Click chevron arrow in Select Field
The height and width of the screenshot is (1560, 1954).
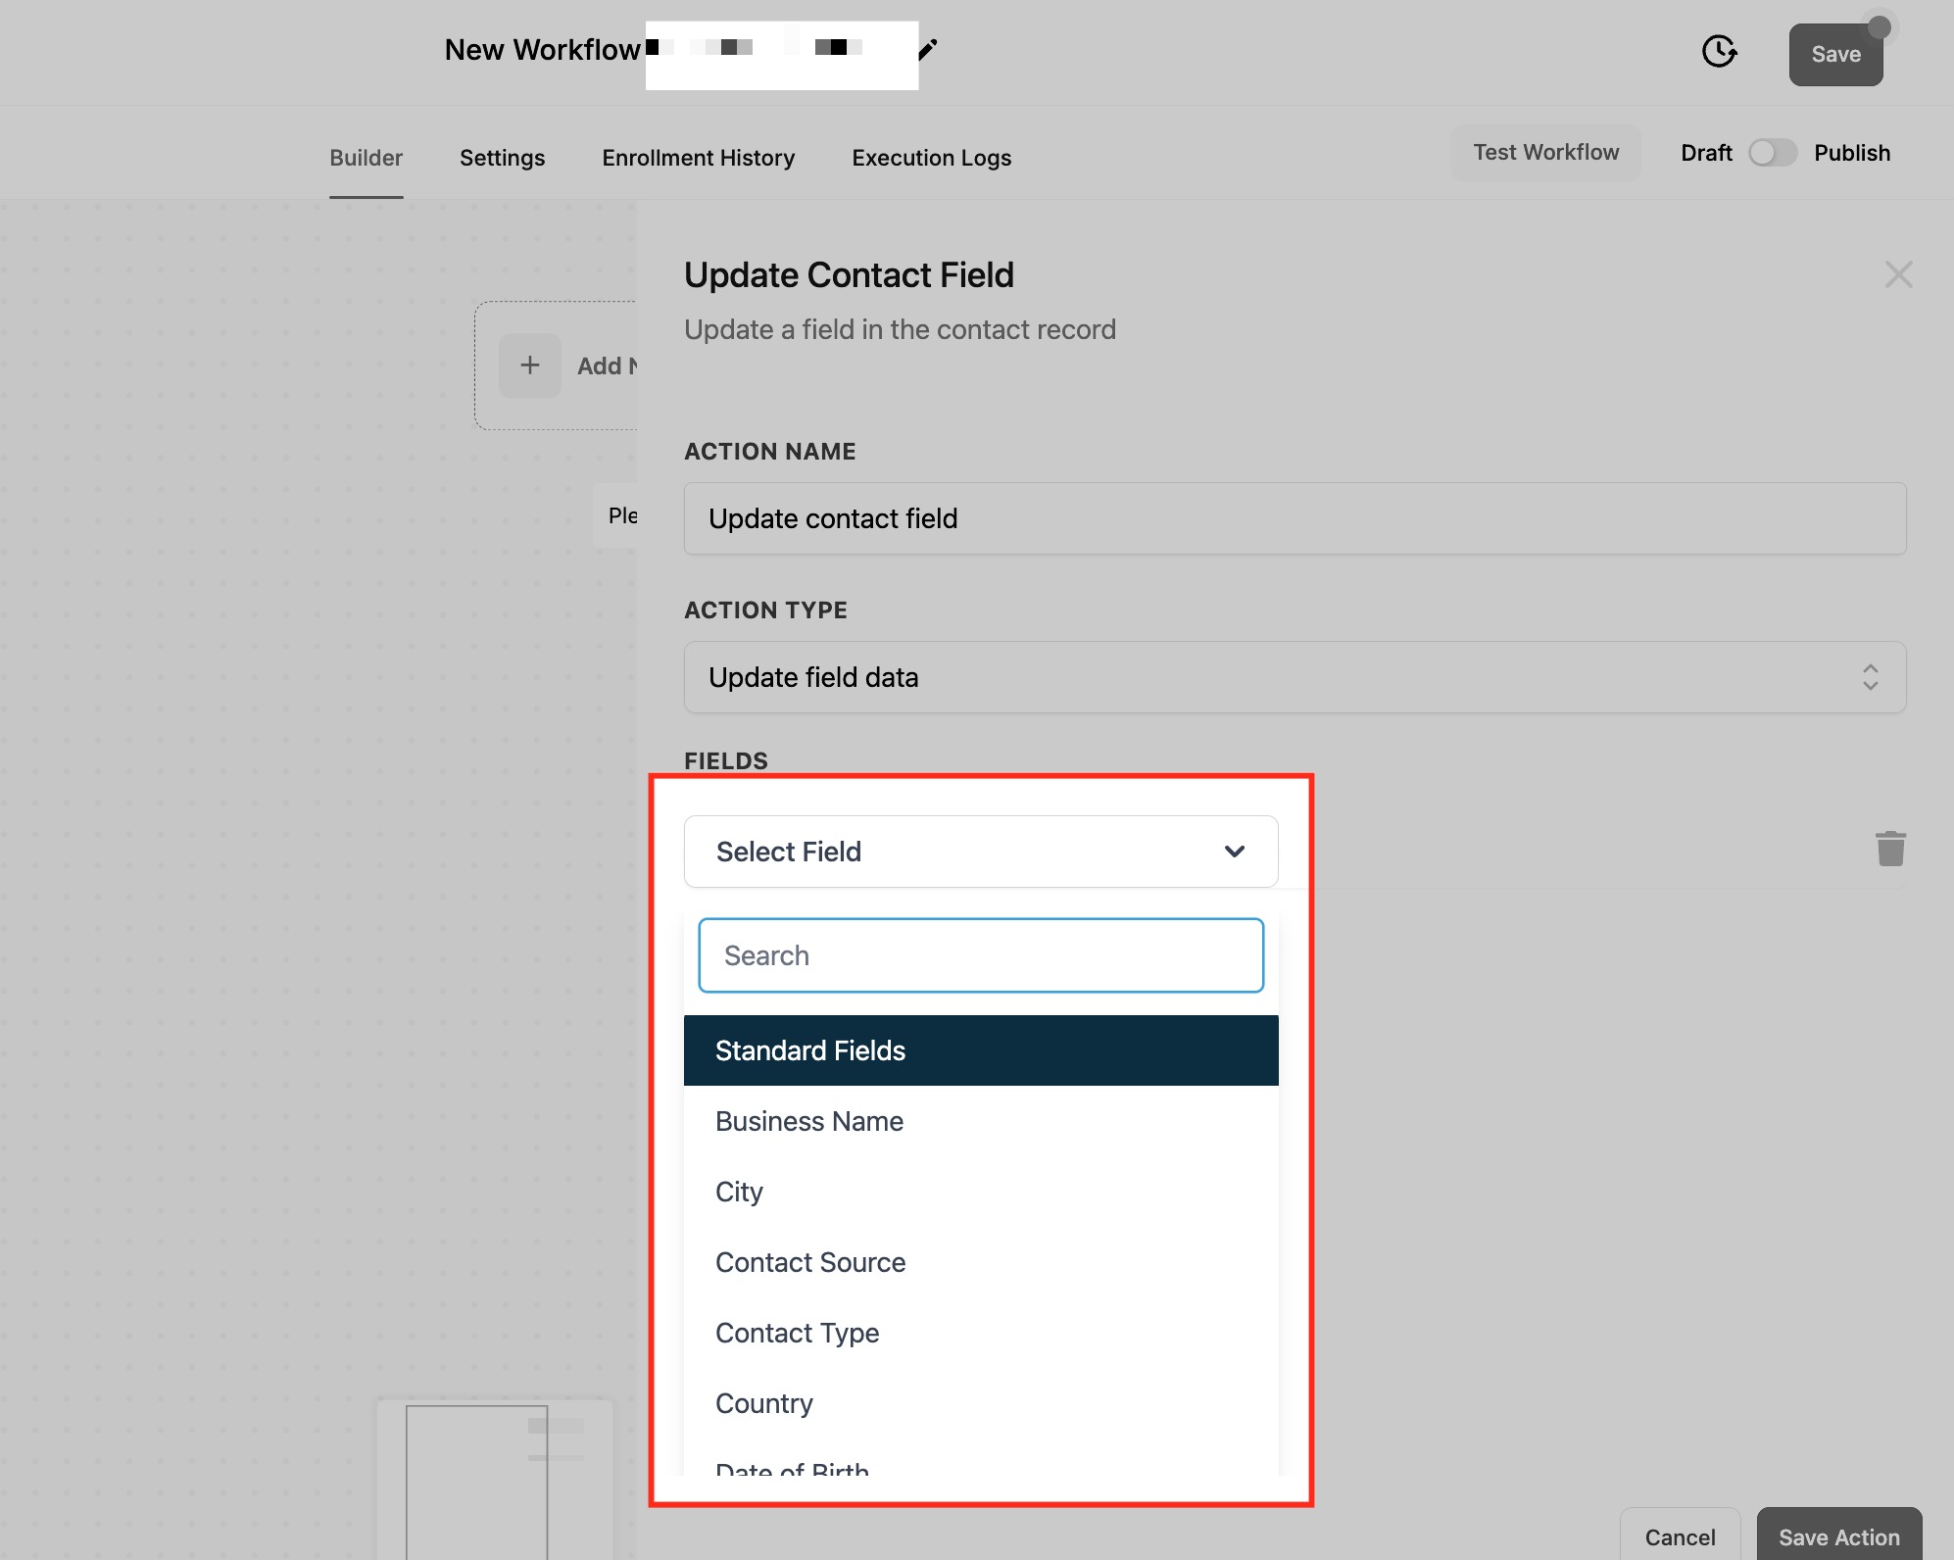1235,852
